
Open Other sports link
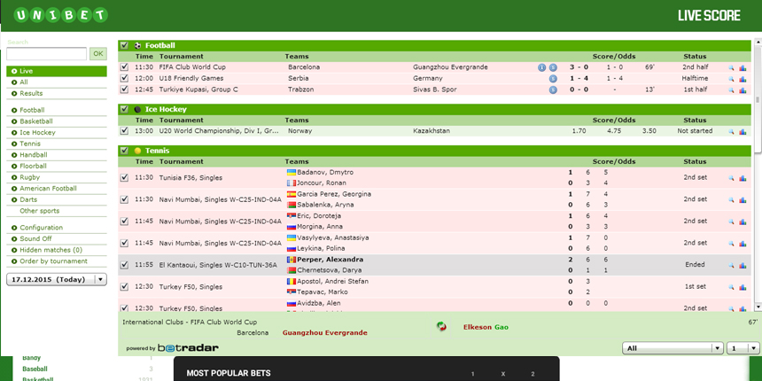(39, 211)
